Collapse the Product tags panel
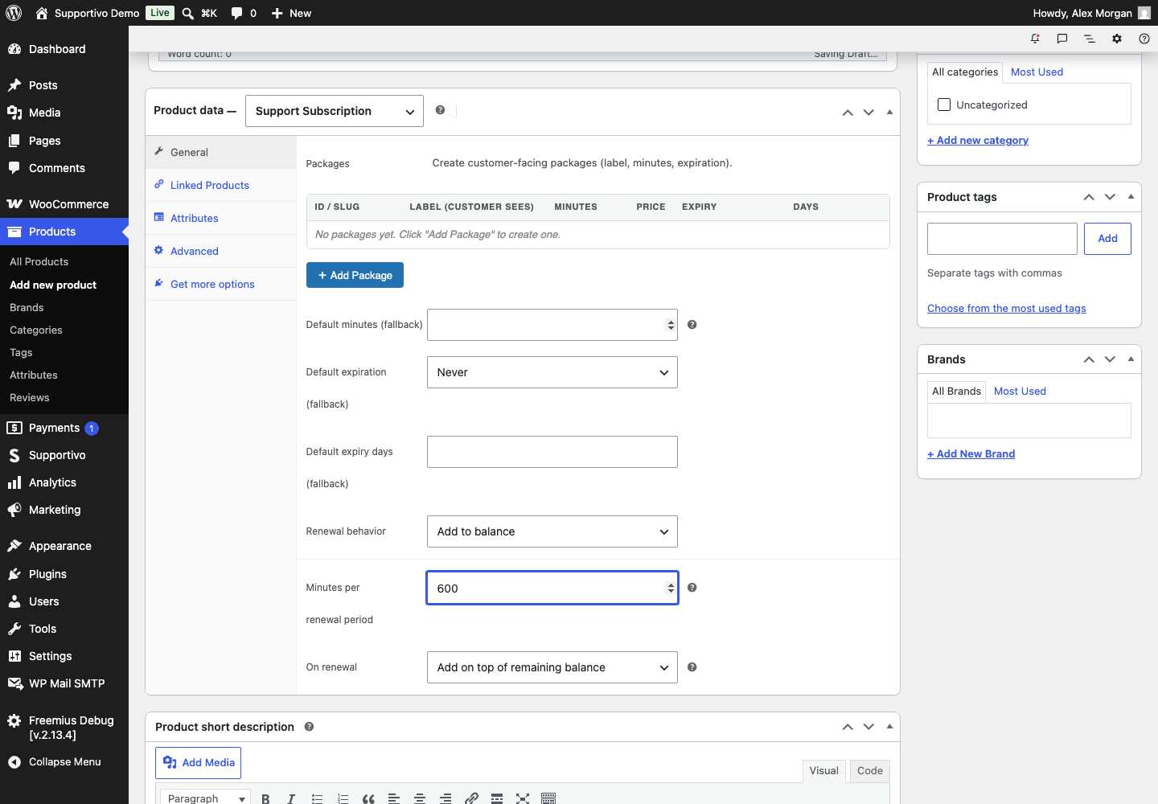The image size is (1158, 804). point(1131,197)
